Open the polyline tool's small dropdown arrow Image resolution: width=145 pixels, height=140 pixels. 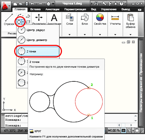23,16
